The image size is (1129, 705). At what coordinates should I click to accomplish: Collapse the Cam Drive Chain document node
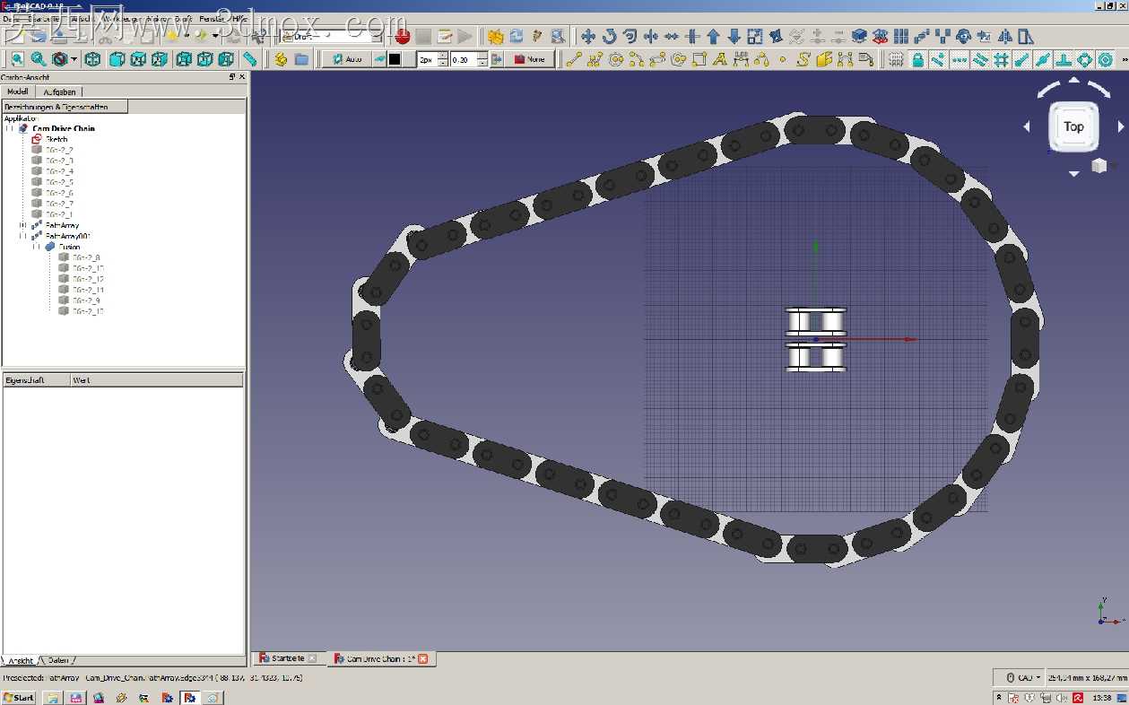[x=11, y=128]
